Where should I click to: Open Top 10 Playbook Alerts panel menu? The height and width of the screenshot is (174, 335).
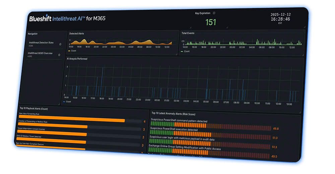coord(34,109)
